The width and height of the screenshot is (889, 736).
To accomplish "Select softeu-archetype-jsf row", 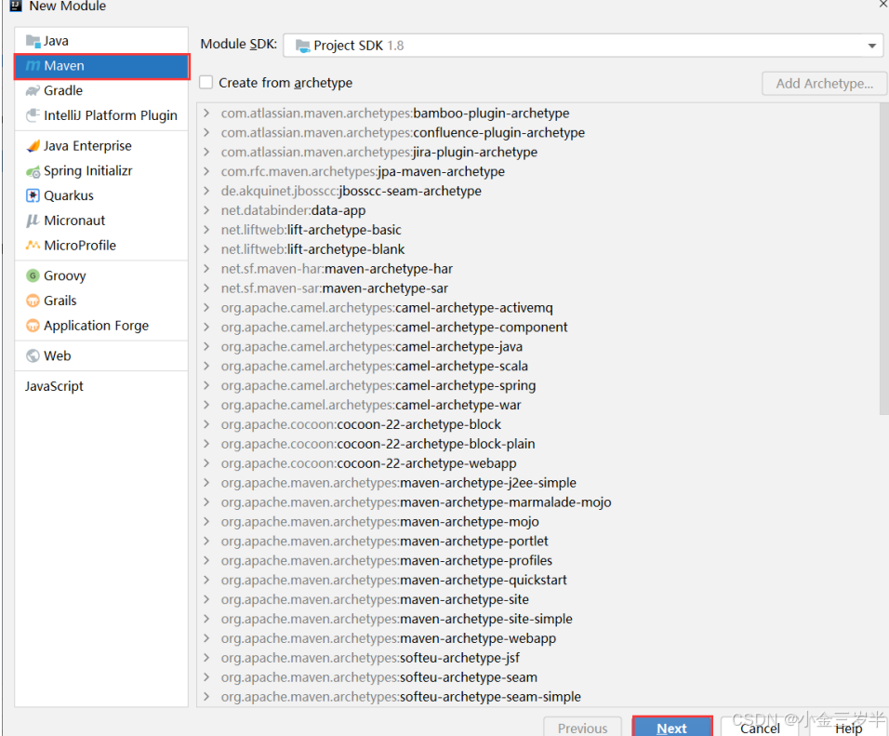I will coord(538,658).
